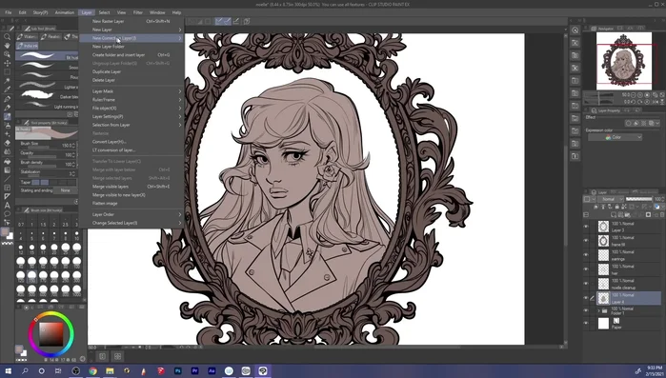Hide the earrings layer
Screen dimensions: 666x378
point(586,255)
